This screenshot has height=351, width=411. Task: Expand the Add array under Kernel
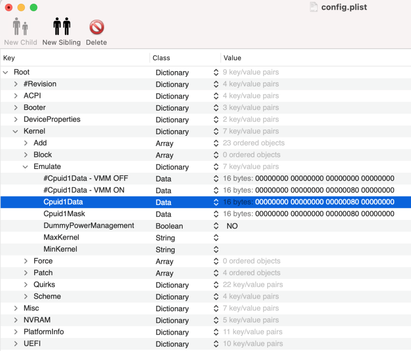(26, 143)
